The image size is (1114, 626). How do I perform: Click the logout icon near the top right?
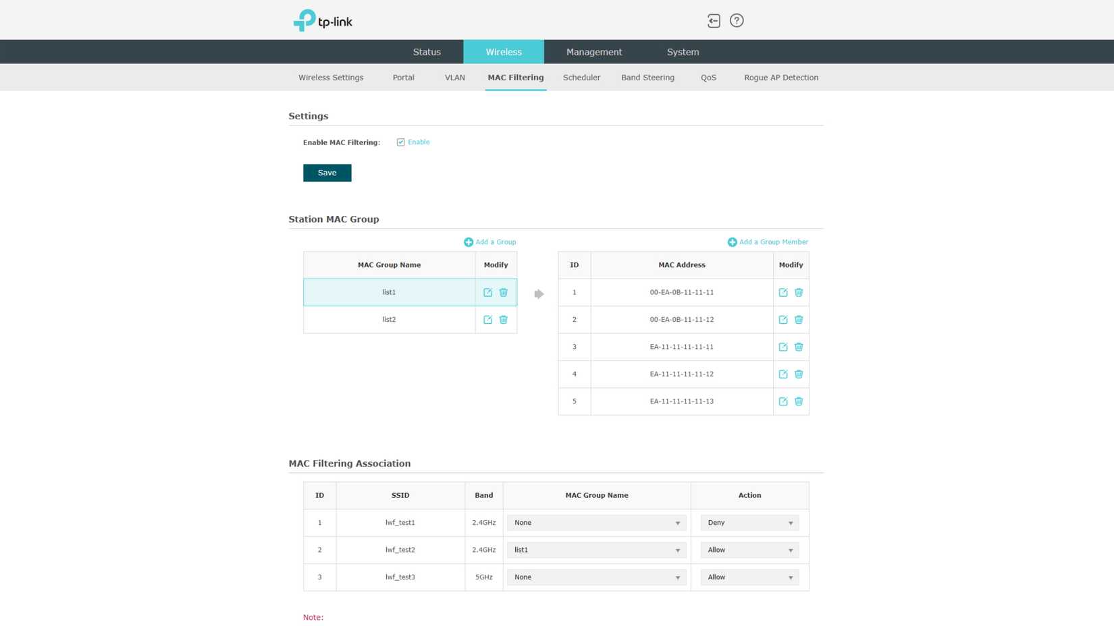[x=714, y=21]
